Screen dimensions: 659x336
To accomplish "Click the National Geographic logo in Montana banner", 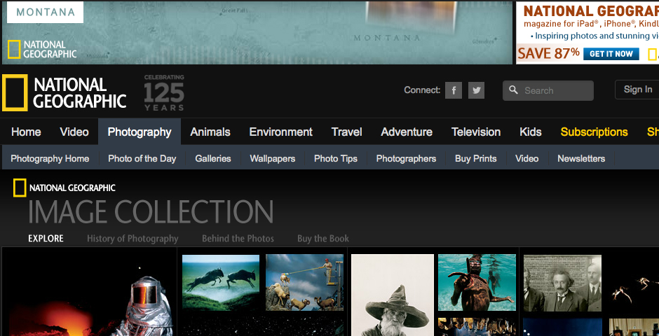I will tap(42, 49).
